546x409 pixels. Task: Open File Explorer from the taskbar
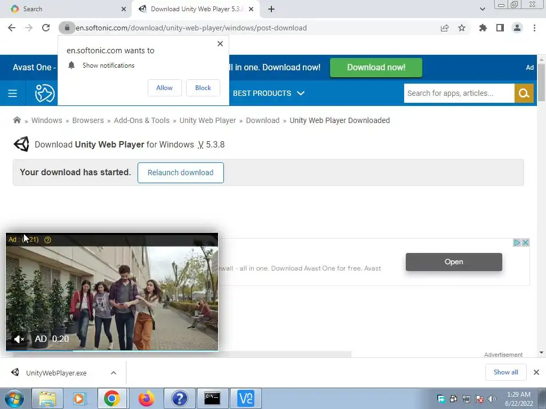pos(47,398)
